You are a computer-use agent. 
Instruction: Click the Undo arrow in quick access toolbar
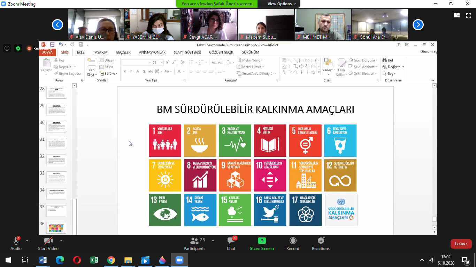(x=61, y=44)
